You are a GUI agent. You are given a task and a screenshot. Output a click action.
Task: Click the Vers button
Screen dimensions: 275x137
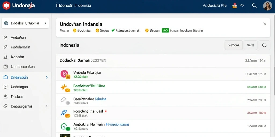click(251, 45)
